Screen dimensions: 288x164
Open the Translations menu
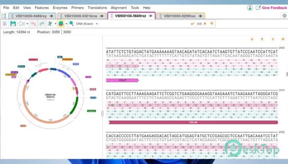(97, 8)
